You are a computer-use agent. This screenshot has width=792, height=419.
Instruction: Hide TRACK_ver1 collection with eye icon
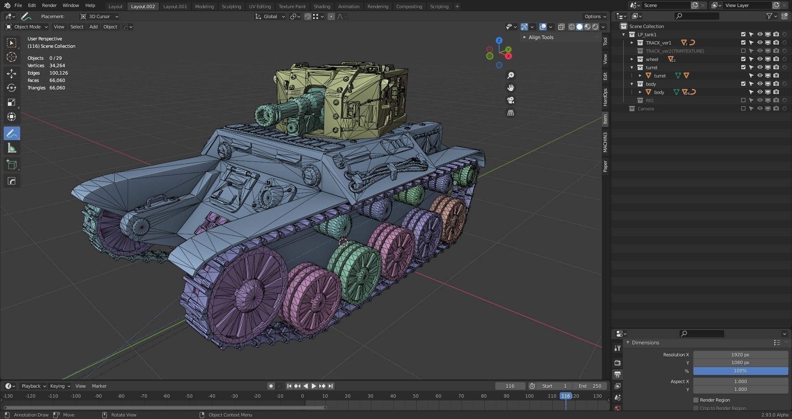coord(759,43)
